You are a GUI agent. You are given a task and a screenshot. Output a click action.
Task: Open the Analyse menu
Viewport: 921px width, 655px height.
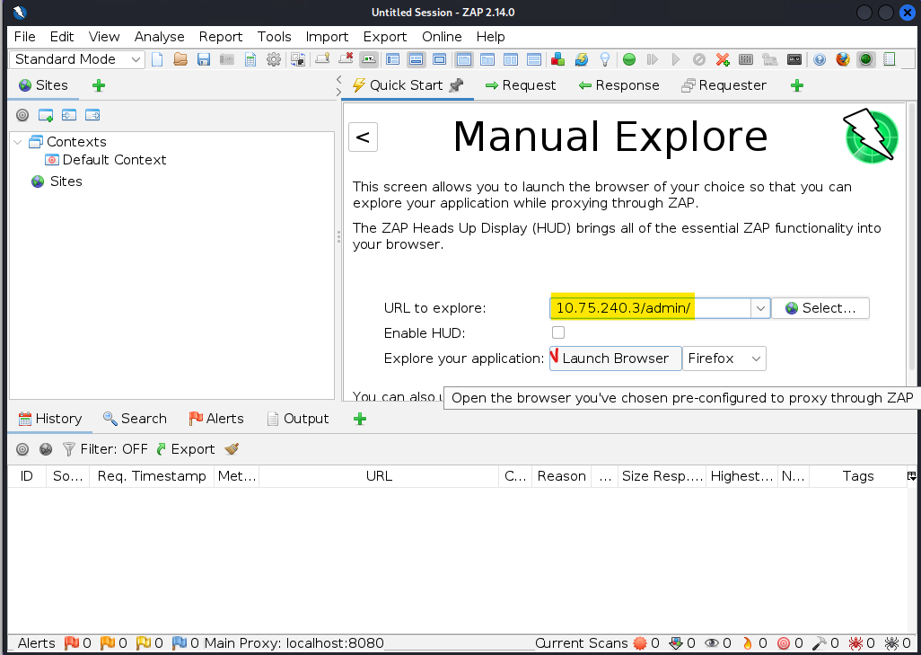pyautogui.click(x=159, y=37)
